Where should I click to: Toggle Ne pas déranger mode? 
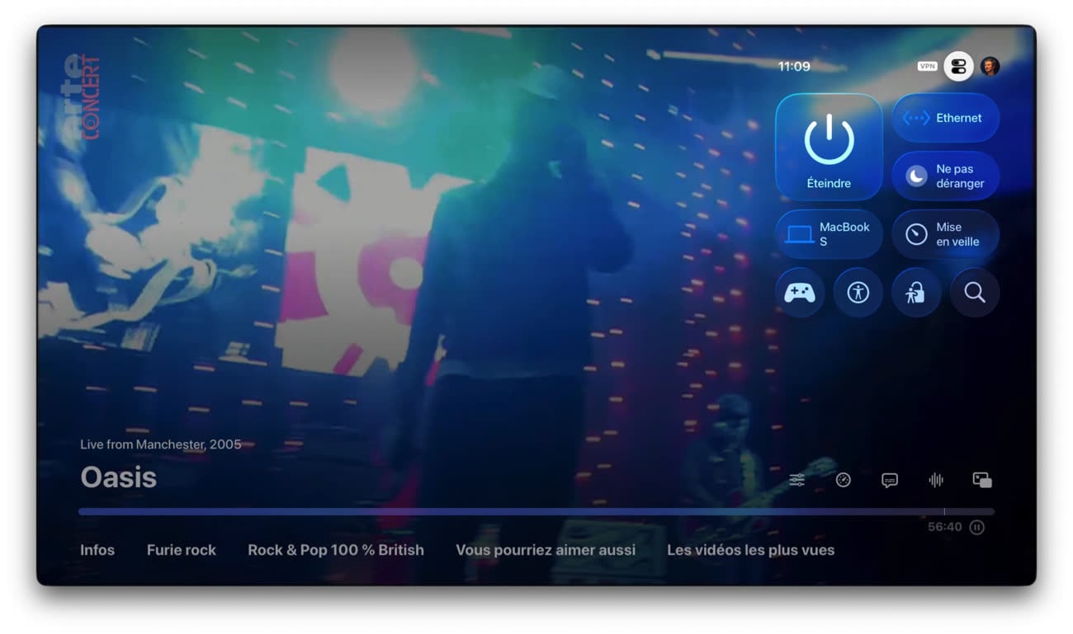click(945, 176)
